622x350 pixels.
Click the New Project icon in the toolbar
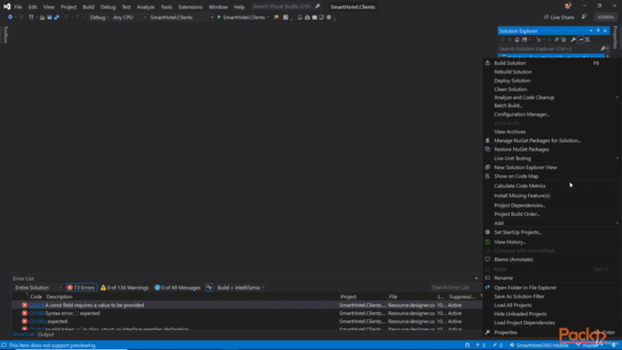click(x=31, y=17)
